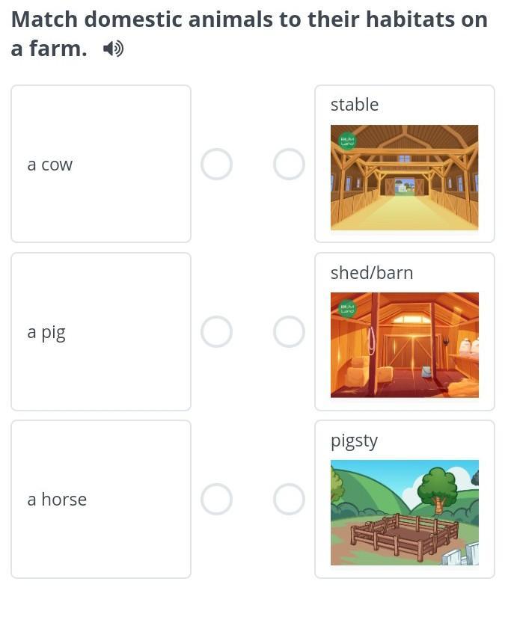Click the 'a horse' answer card
The height and width of the screenshot is (623, 508).
point(101,499)
